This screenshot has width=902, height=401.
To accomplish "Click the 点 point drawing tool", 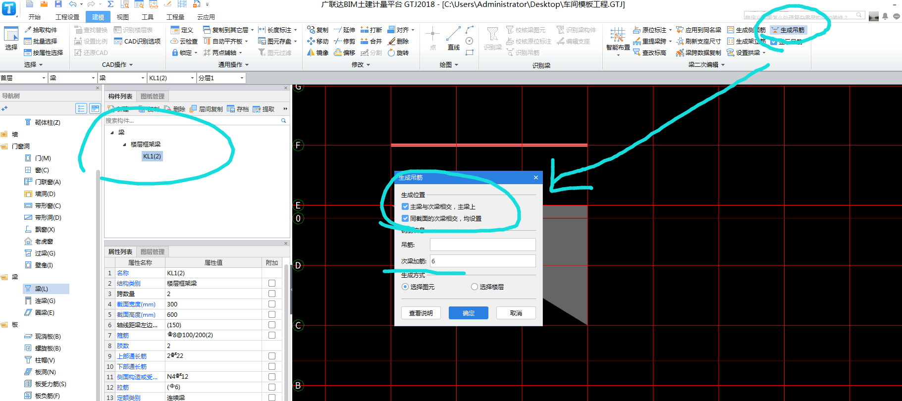I will (x=432, y=39).
